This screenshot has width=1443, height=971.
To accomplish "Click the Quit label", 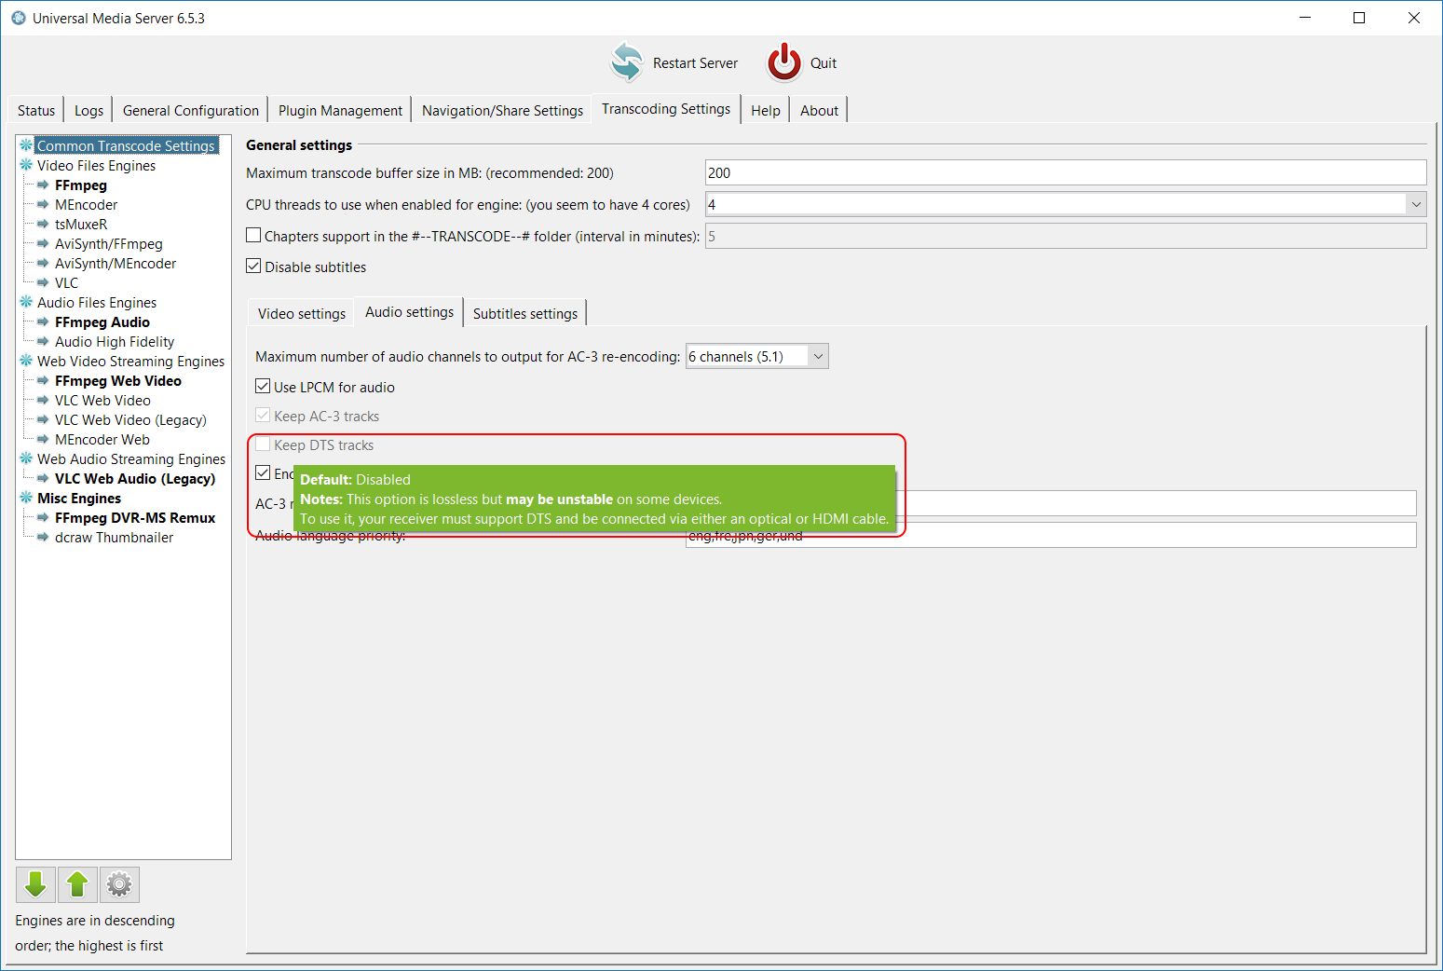I will (824, 62).
